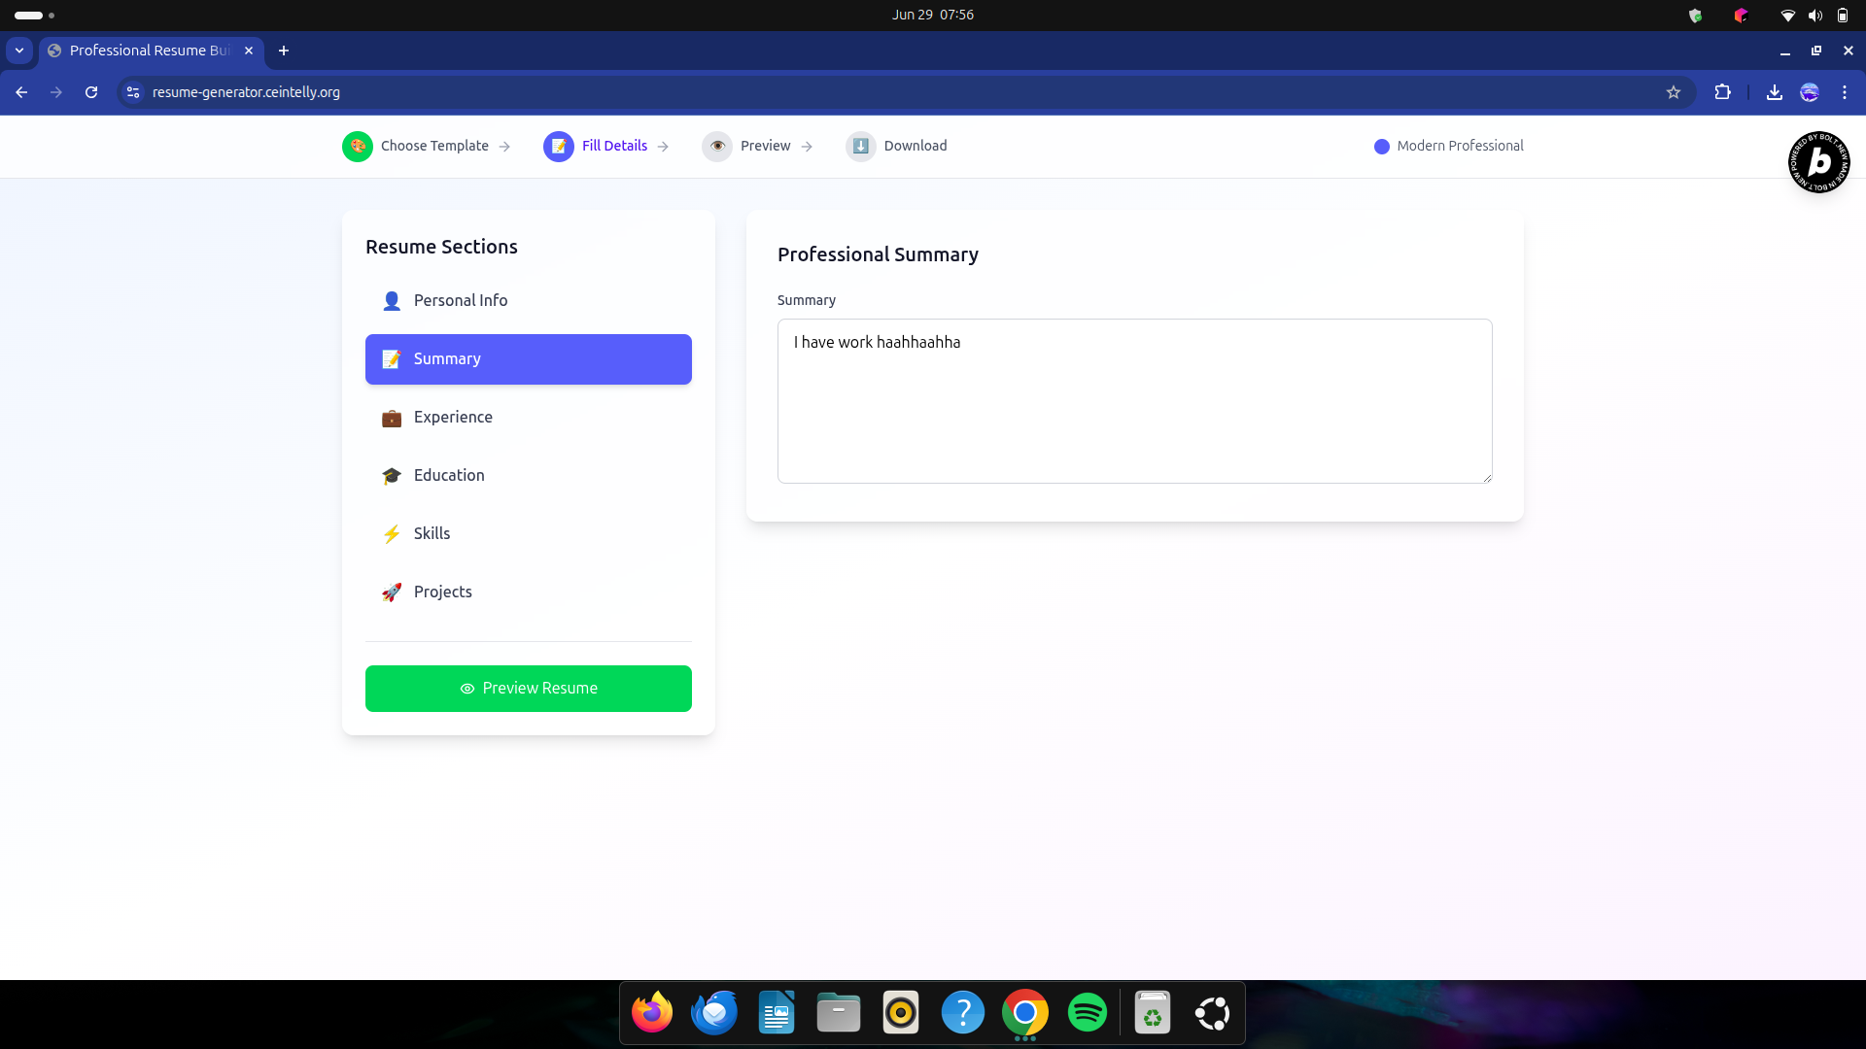Click the Choose Template palette icon
1866x1049 pixels.
358,146
